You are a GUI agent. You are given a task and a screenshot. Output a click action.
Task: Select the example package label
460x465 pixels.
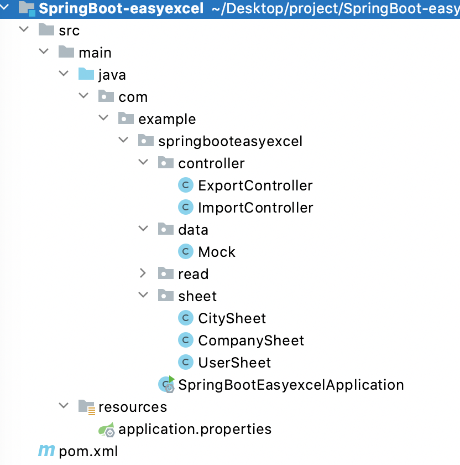pos(167,119)
